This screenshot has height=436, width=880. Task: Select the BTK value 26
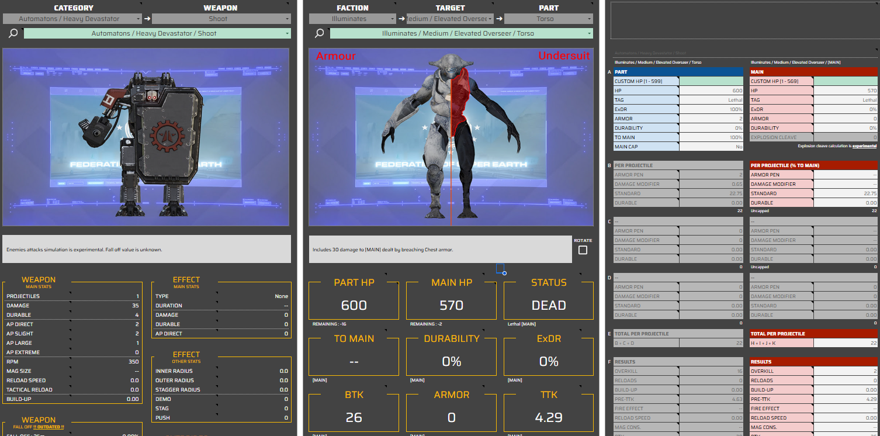tap(354, 417)
